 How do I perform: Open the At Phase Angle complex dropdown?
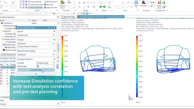[x=46, y=63]
